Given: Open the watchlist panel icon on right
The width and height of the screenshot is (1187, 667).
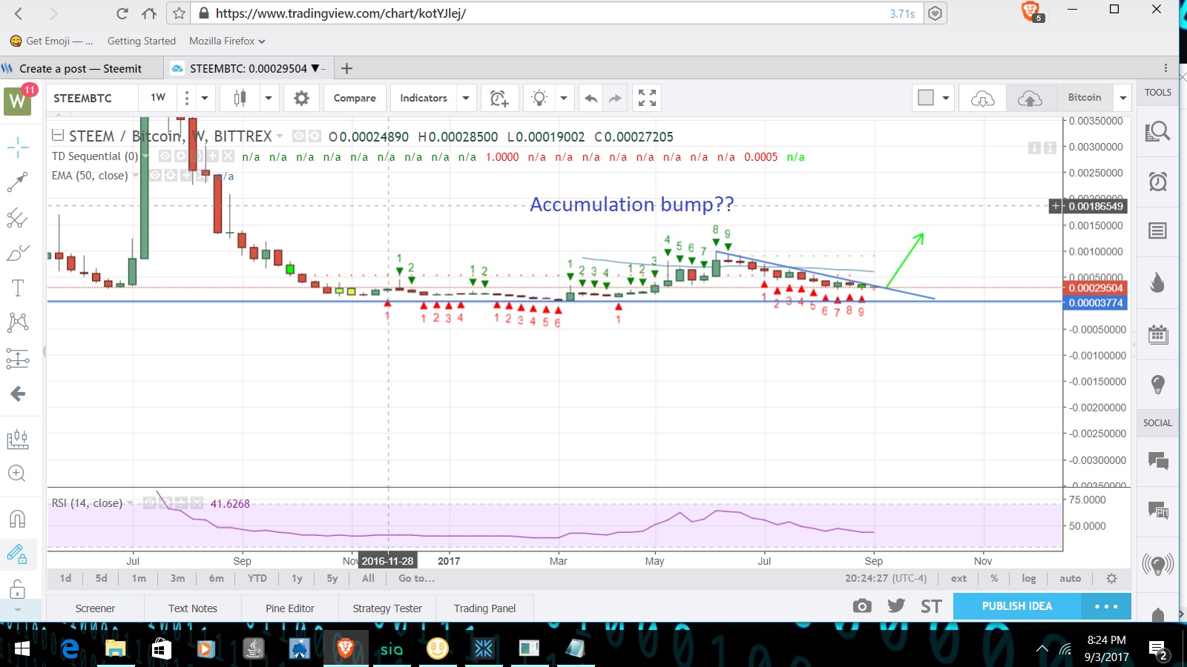Looking at the screenshot, I should (1157, 132).
